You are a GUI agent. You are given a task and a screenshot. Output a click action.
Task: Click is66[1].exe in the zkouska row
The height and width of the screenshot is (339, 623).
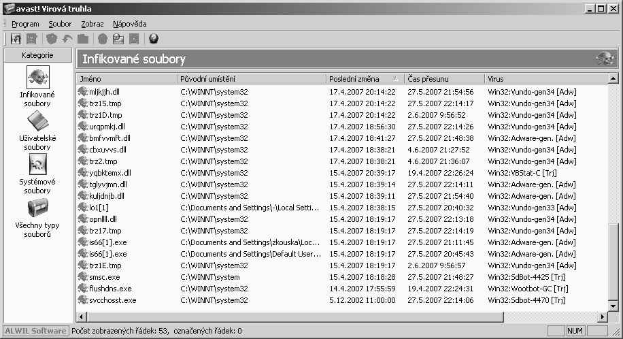(x=107, y=242)
